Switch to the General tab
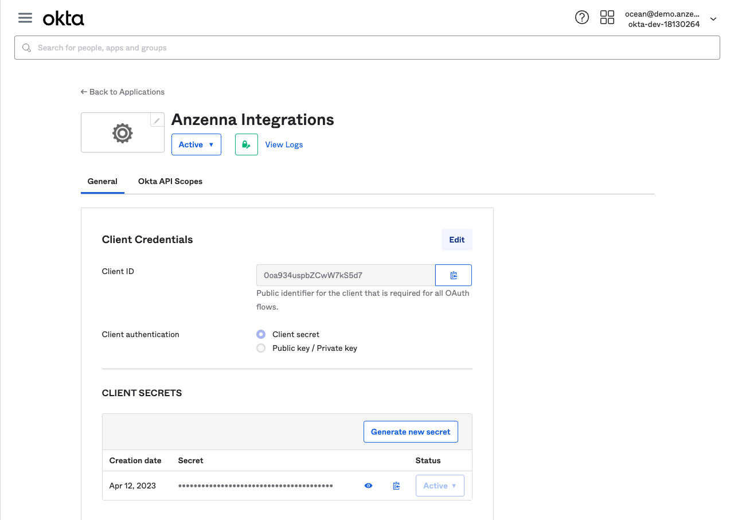This screenshot has width=734, height=520. coord(102,181)
